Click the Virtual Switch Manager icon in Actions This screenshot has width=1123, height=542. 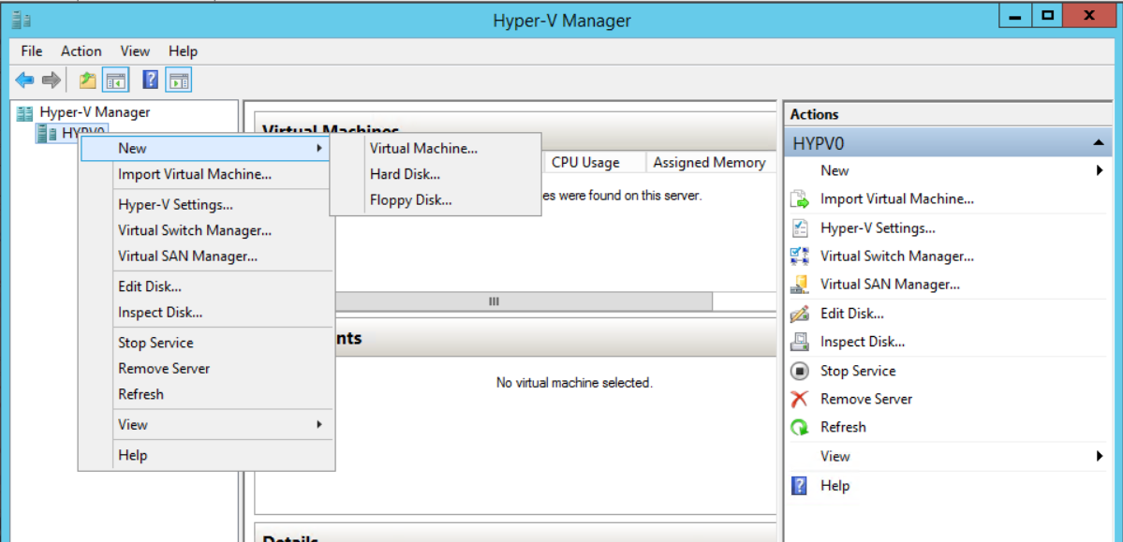pyautogui.click(x=799, y=256)
